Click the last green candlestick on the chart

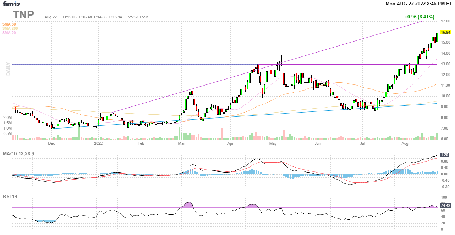click(x=437, y=37)
